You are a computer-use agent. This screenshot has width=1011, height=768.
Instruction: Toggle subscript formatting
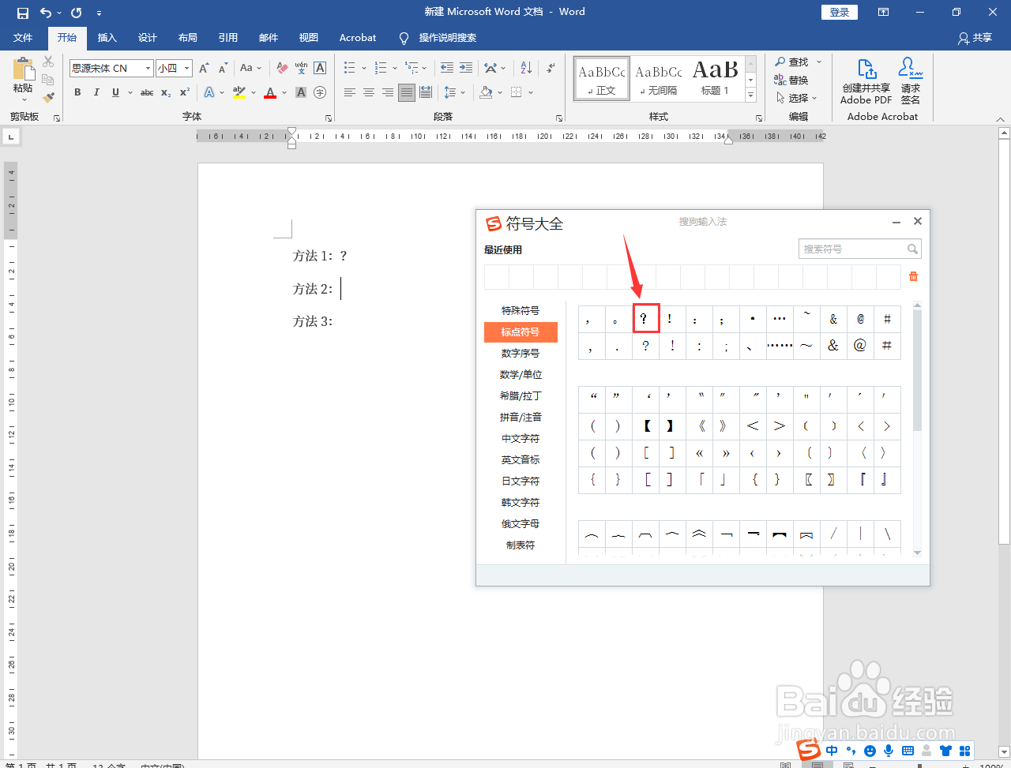coord(165,93)
